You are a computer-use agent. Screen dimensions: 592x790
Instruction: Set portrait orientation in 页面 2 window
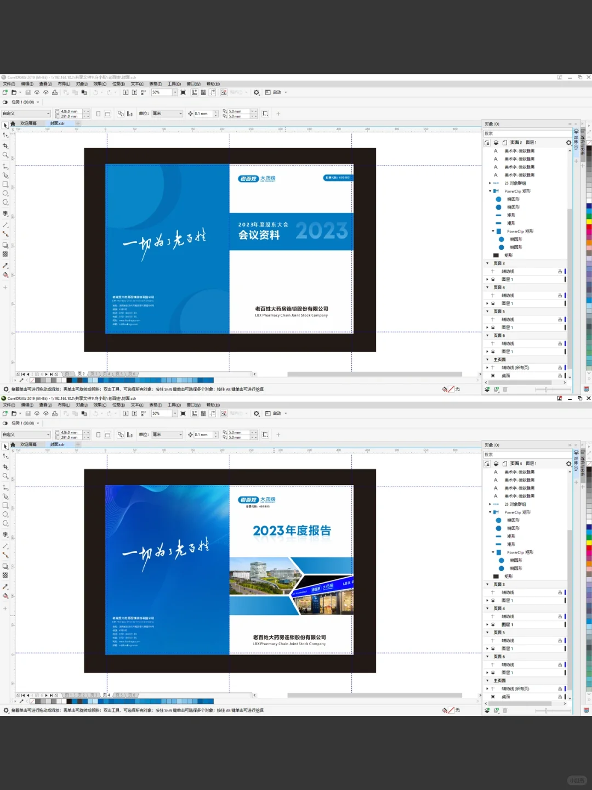(98, 114)
